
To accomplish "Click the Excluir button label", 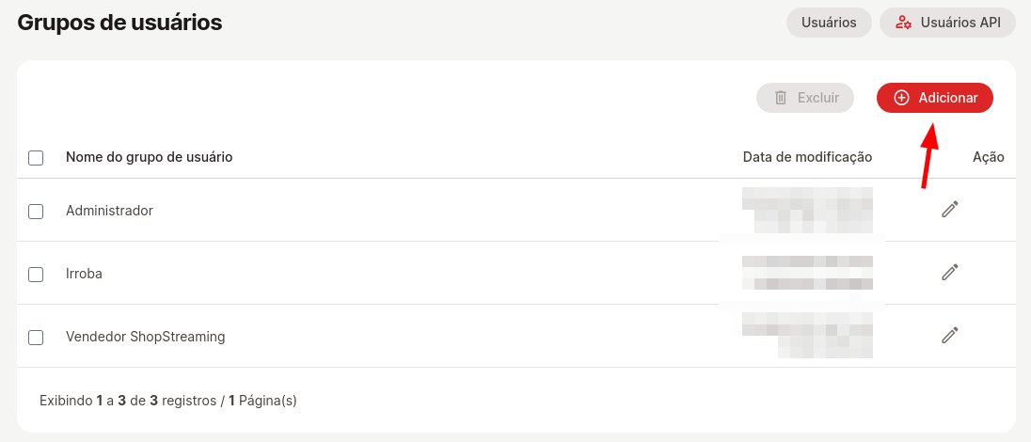I will pyautogui.click(x=817, y=98).
